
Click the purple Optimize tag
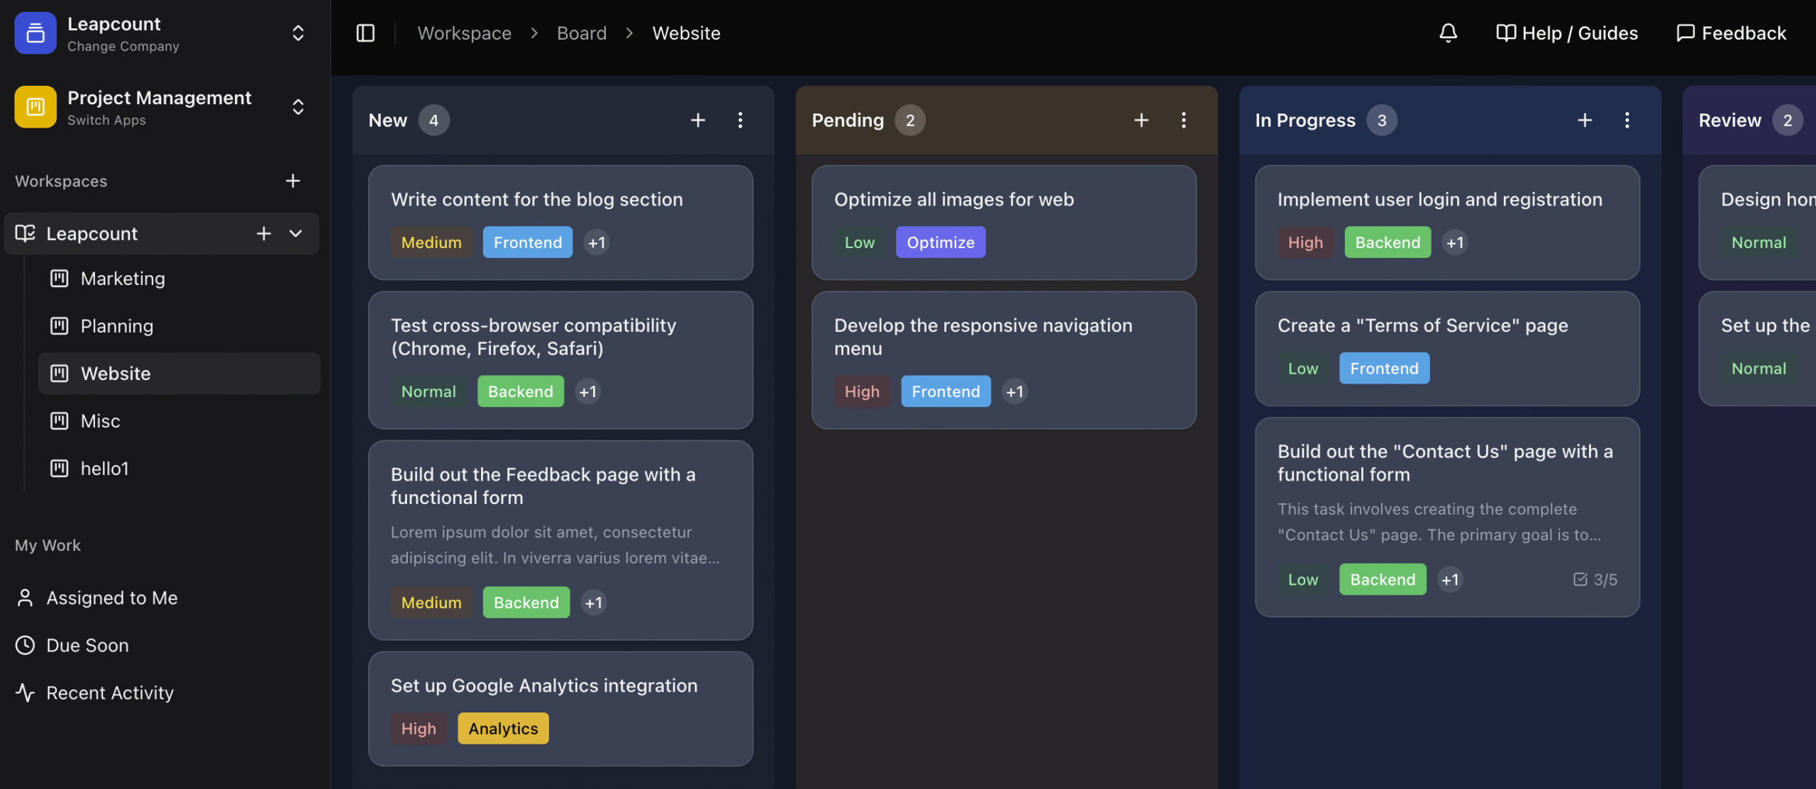point(940,242)
